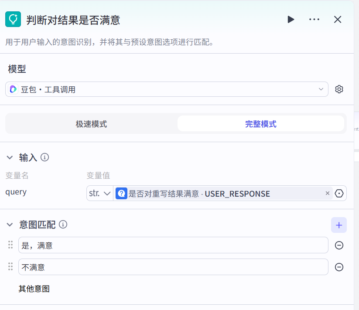Image resolution: width=359 pixels, height=310 pixels.
Task: Collapse the 输入 section
Action: coord(10,157)
